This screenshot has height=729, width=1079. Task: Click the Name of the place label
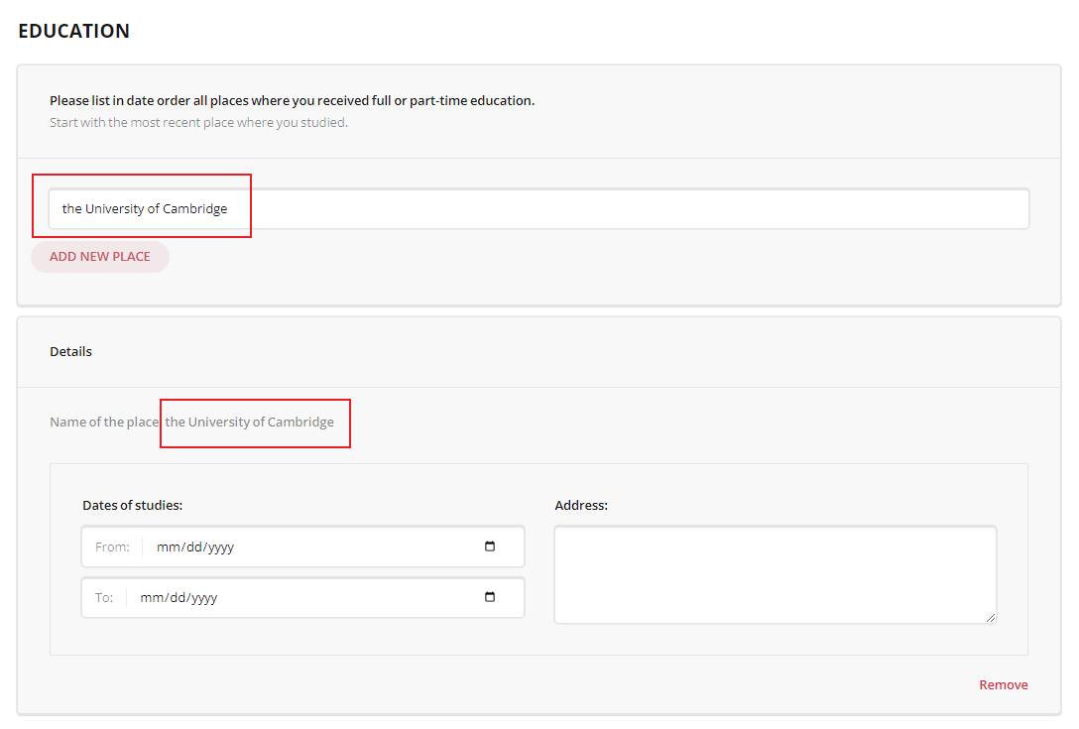coord(103,422)
